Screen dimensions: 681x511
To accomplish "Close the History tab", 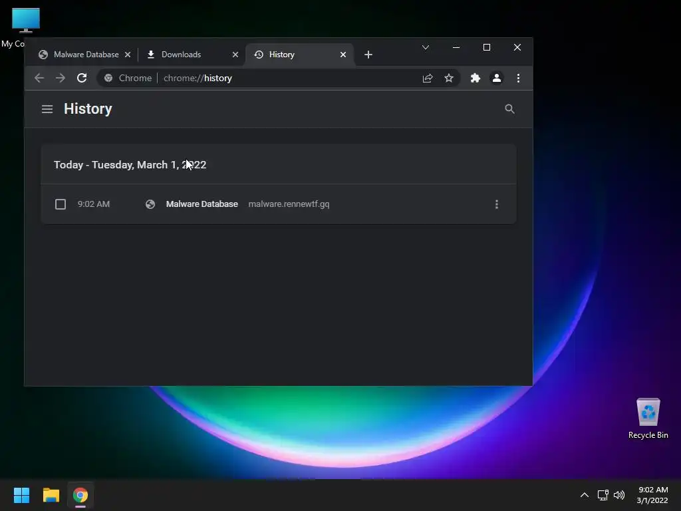I will point(343,55).
